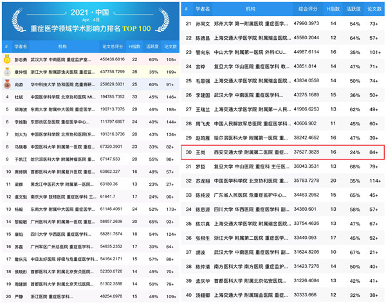Open scholar name 彭志勇
Image resolution: width=386 pixels, height=304 pixels.
[21, 59]
